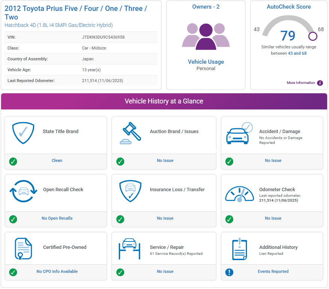This screenshot has width=329, height=289.
Task: Open the Events Reported link
Action: pos(273,272)
